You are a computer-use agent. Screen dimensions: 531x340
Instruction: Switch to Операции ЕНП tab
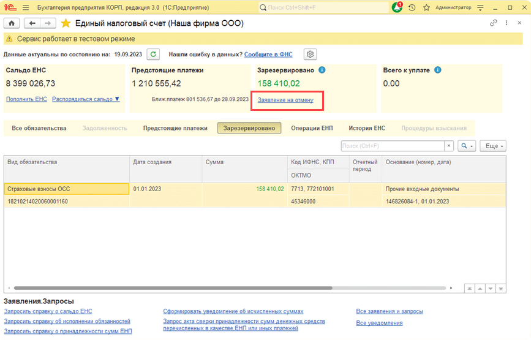coord(312,128)
